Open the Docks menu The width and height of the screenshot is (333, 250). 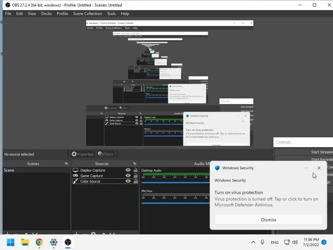(46, 14)
